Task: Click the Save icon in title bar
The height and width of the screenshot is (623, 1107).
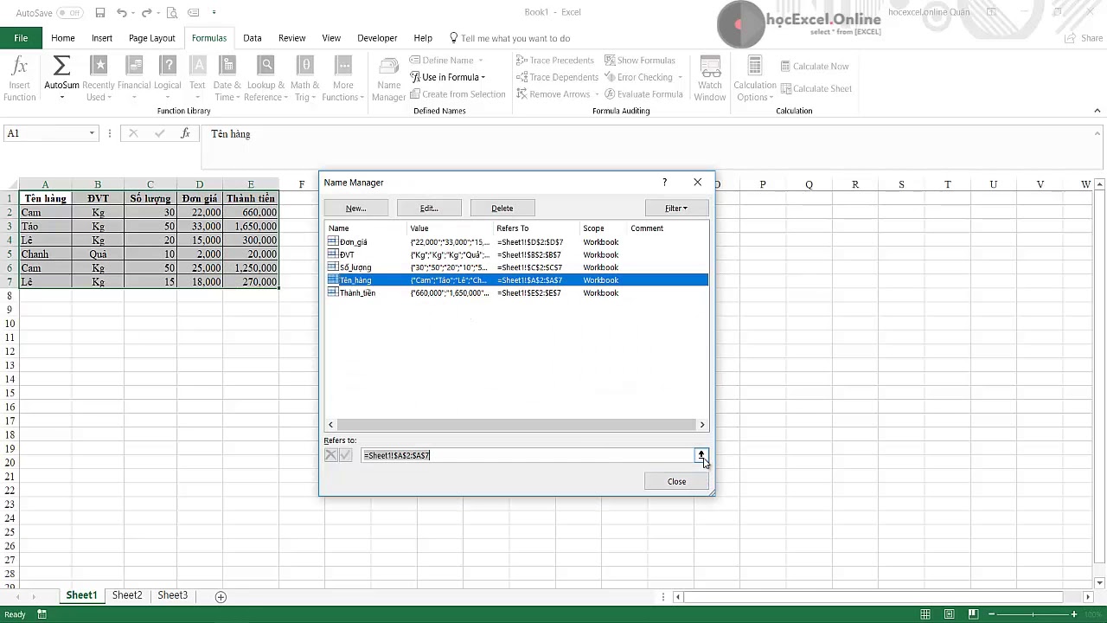Action: 100,13
